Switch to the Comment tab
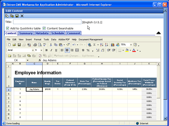The width and height of the screenshot is (169, 126). (74, 33)
